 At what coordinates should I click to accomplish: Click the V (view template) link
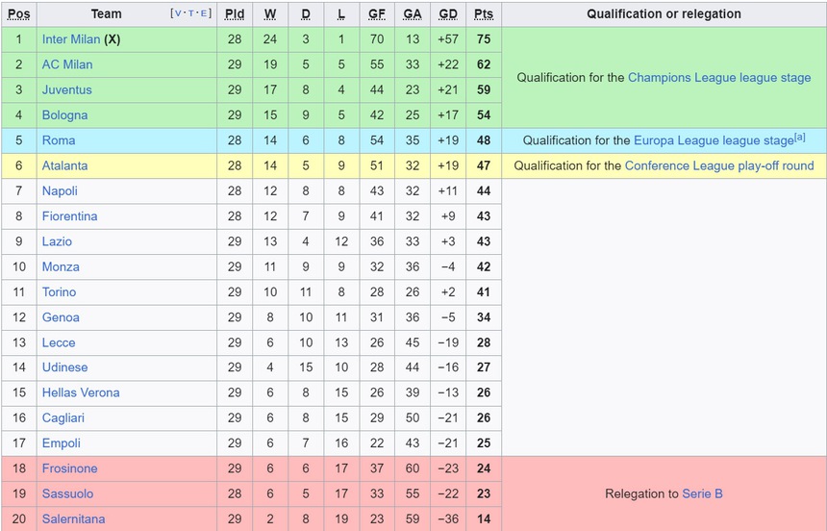(177, 13)
